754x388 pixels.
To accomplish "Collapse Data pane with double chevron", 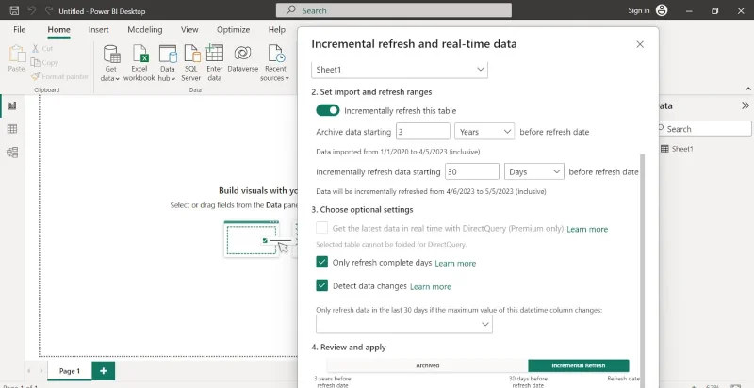I will (745, 105).
